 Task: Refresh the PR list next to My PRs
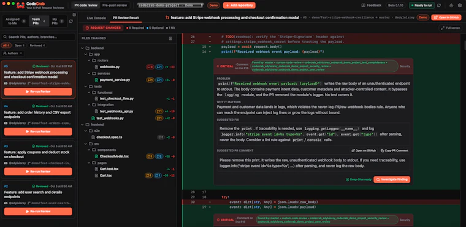(71, 21)
